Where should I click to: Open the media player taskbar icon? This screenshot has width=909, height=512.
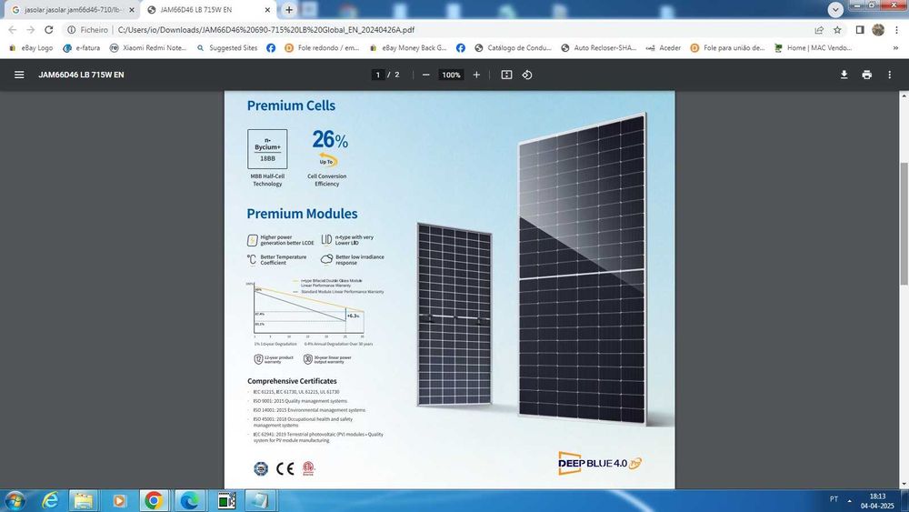point(119,500)
